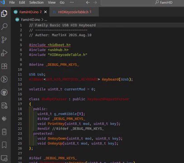184x163 pixels.
Task: Click the VS Code logo icon
Action: click(x=3, y=2)
